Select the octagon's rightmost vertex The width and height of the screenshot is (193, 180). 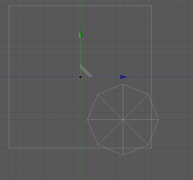[159, 119]
